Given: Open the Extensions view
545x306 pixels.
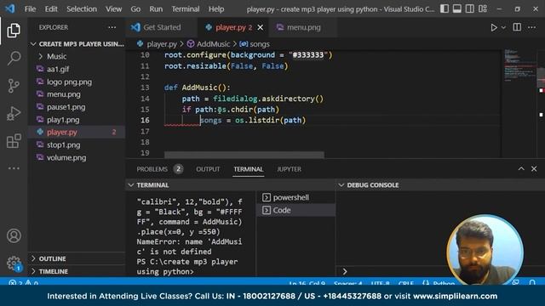Looking at the screenshot, I should (14, 141).
